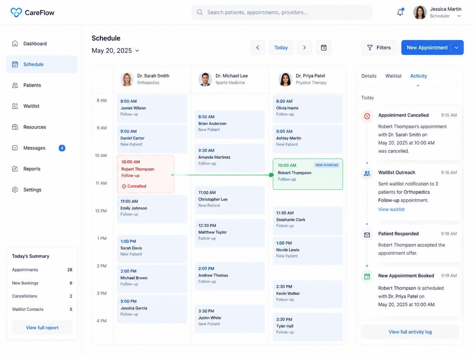Open the new booking Robert Thompson appointment
474x356 pixels.
[x=308, y=174]
